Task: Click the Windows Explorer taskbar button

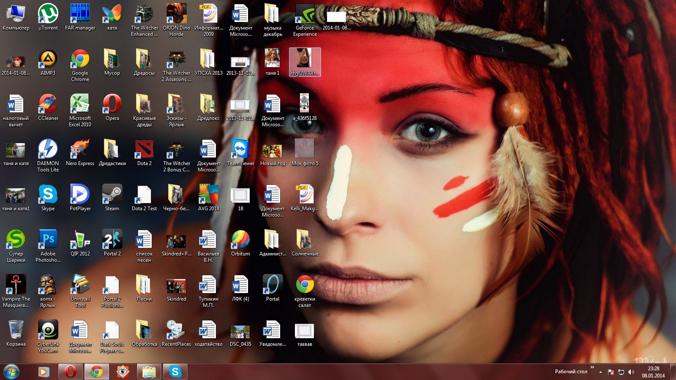Action: pyautogui.click(x=149, y=372)
